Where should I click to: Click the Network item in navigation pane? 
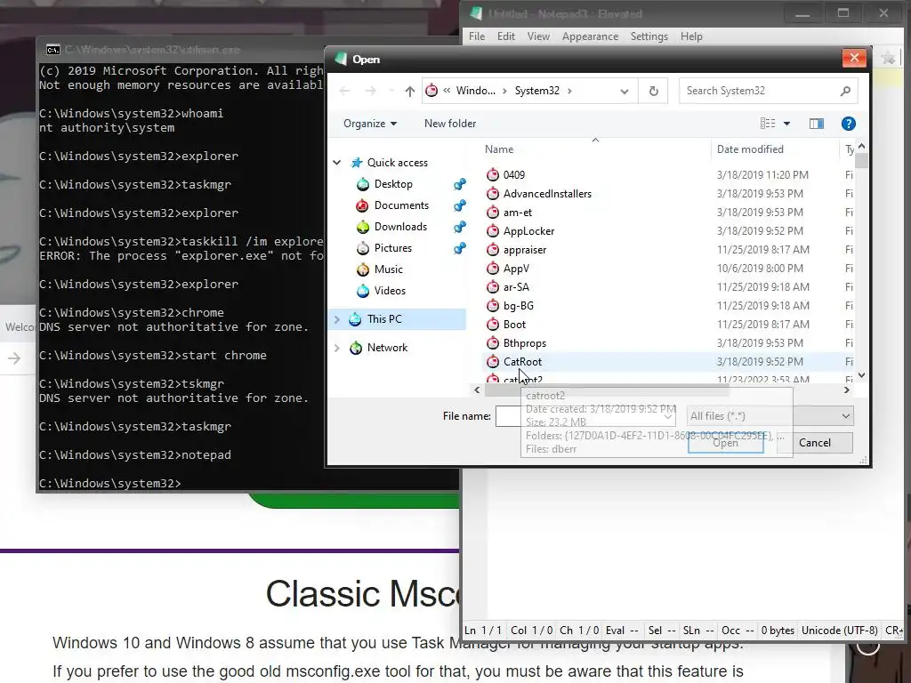tap(387, 348)
